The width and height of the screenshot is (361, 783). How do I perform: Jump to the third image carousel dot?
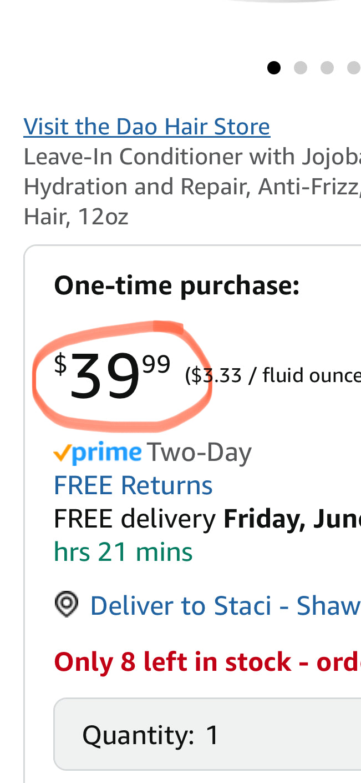327,68
